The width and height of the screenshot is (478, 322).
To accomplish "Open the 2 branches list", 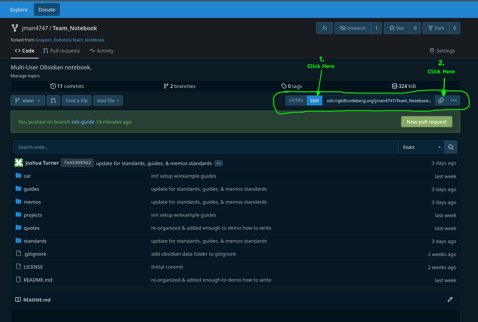I will pyautogui.click(x=179, y=86).
